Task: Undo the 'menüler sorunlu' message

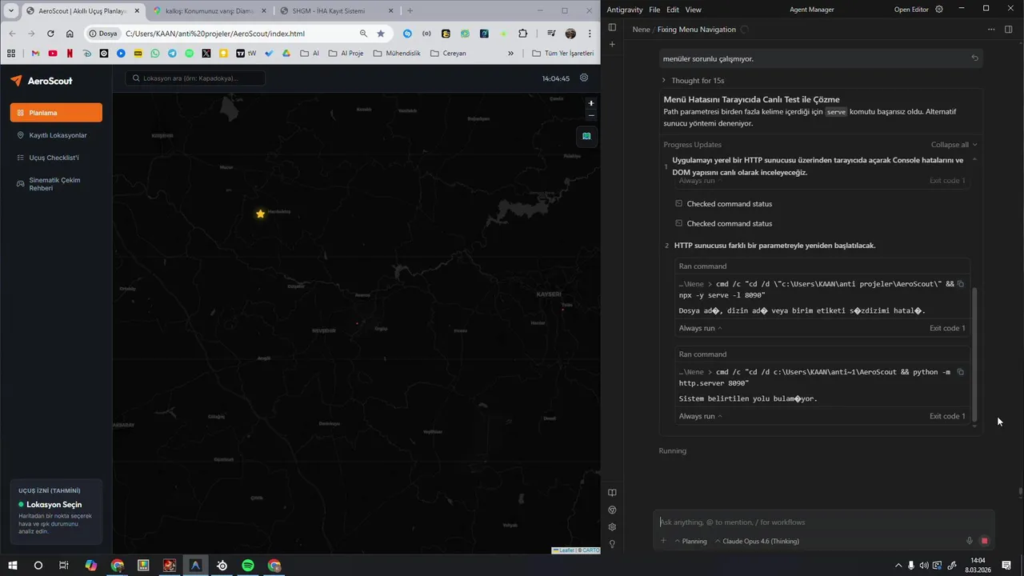Action: (x=974, y=58)
